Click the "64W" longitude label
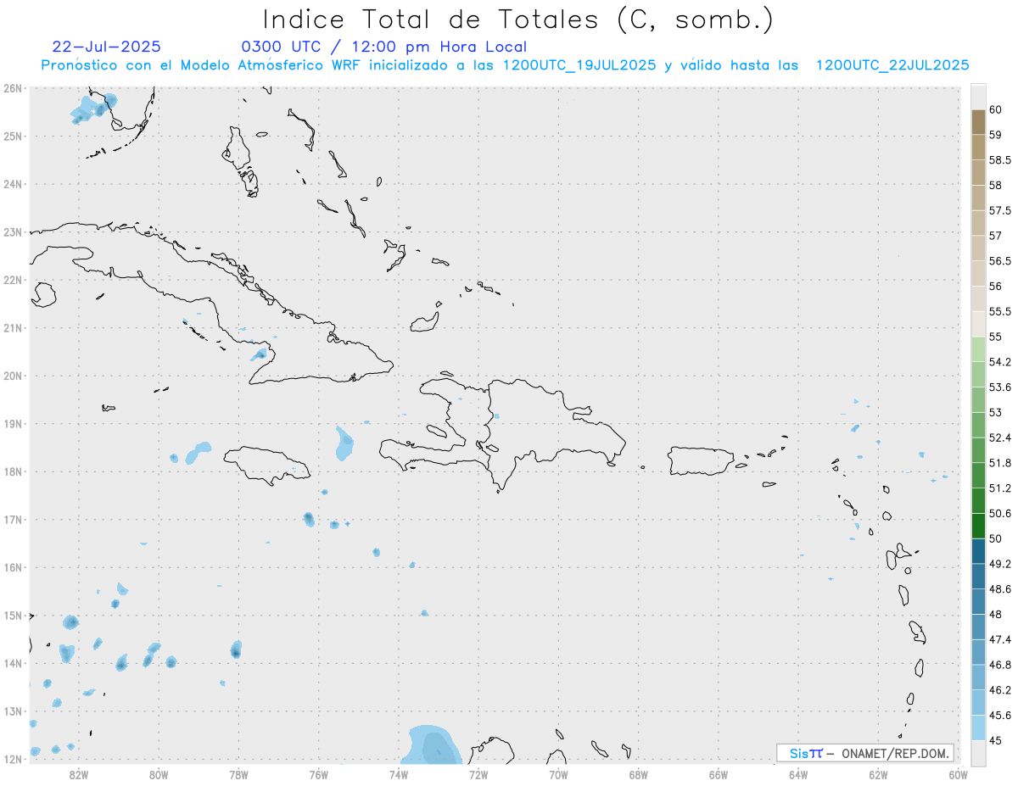Screen dimensions: 1018x786 (x=798, y=774)
